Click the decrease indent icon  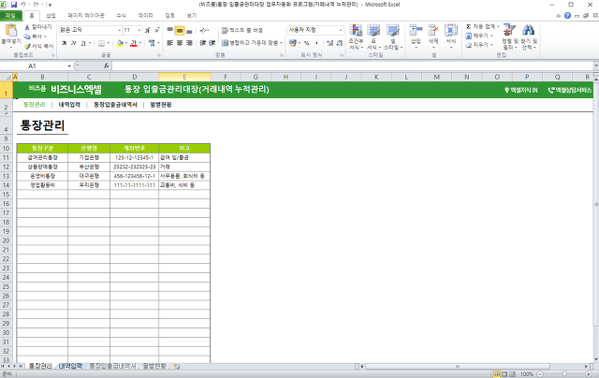tap(203, 43)
